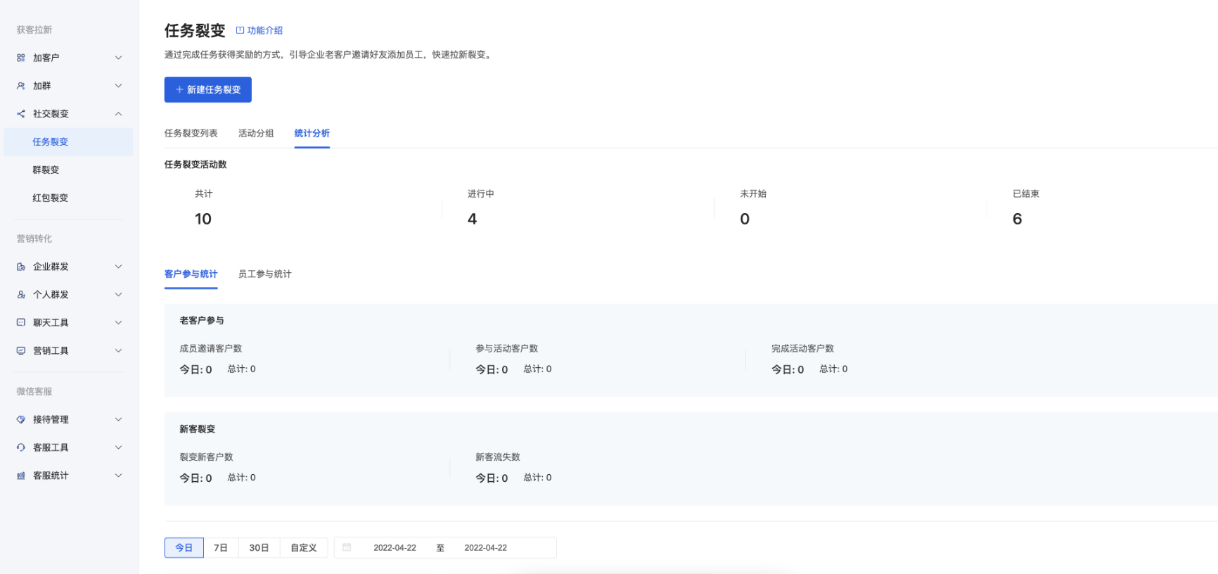The image size is (1218, 574).
Task: Click the 功能介绍 book icon
Action: point(240,30)
